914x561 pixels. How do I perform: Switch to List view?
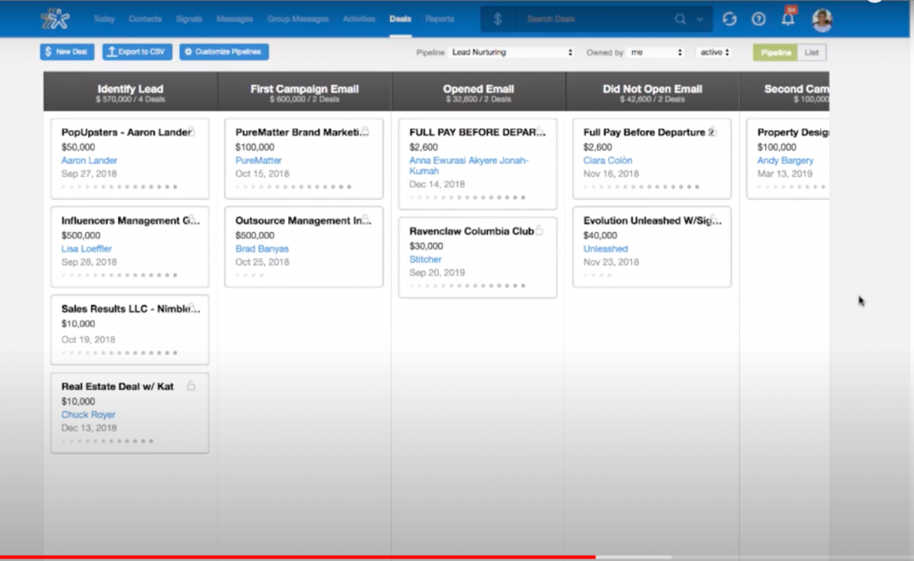click(x=811, y=53)
